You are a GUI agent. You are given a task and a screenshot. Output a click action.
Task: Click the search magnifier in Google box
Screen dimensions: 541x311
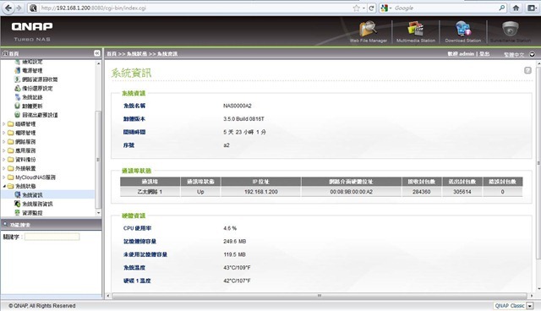(x=502, y=8)
